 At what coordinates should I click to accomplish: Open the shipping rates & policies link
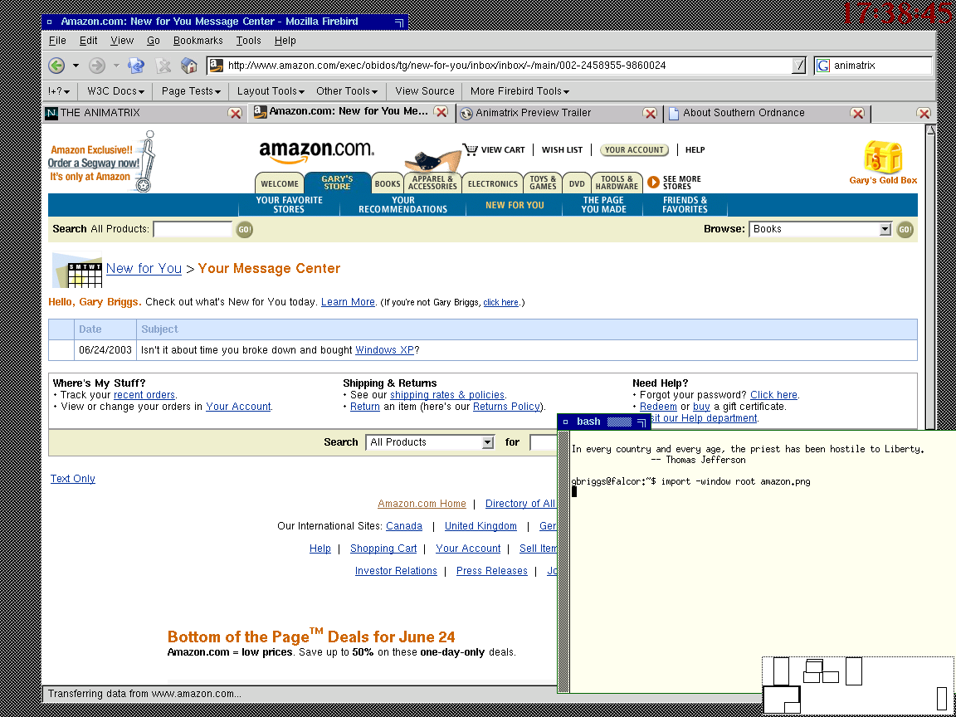(447, 395)
